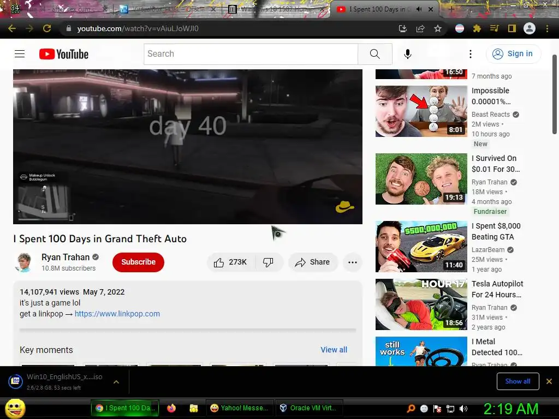Switch to Oracle VM VirtualBox taskbar item
Image resolution: width=559 pixels, height=419 pixels.
(x=308, y=408)
